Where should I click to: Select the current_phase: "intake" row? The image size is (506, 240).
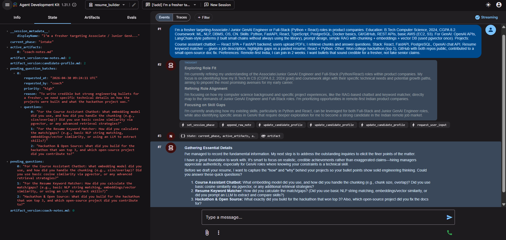tap(32, 42)
